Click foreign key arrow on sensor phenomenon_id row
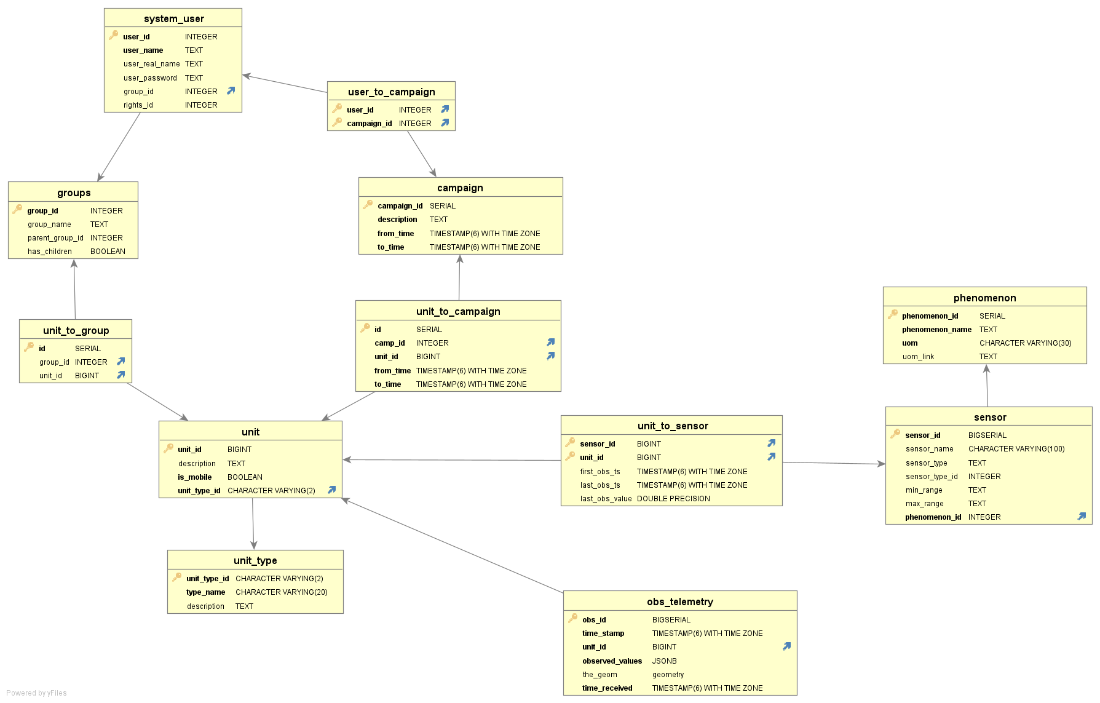 pyautogui.click(x=1082, y=517)
